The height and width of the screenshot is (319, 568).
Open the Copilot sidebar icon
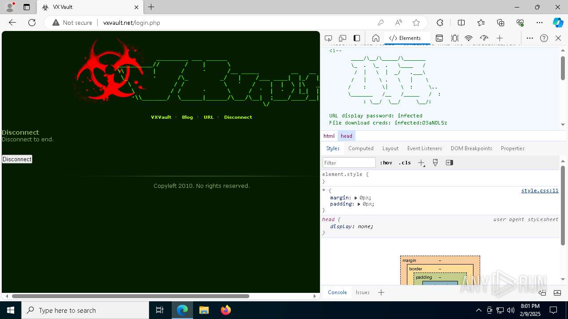[558, 23]
